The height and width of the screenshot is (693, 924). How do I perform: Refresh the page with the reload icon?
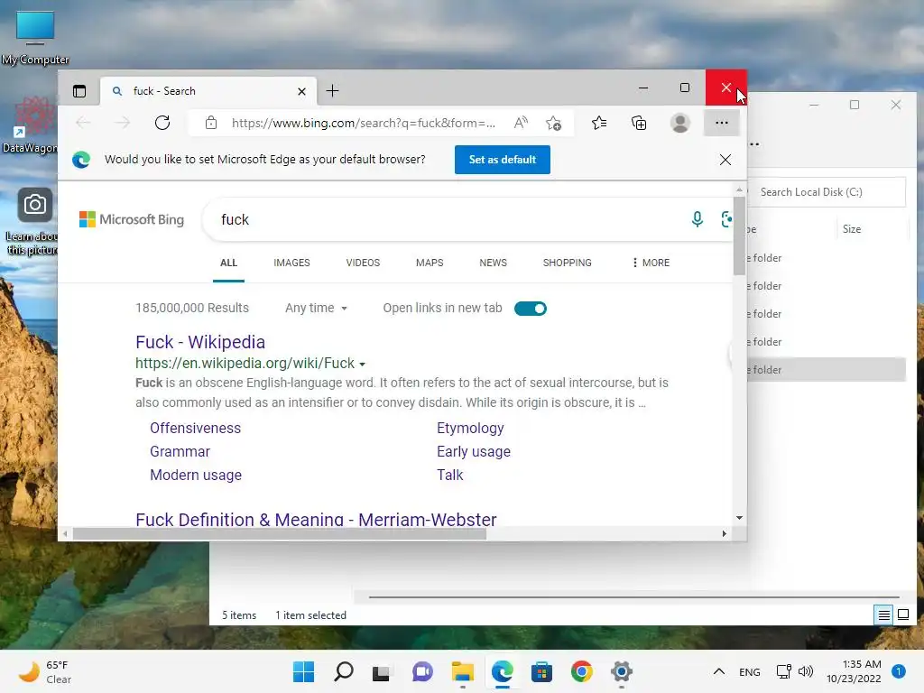[162, 123]
